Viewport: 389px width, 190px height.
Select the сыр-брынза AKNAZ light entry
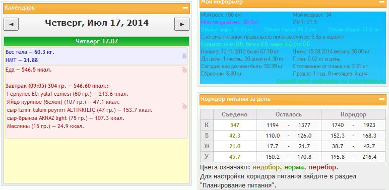pos(66,118)
